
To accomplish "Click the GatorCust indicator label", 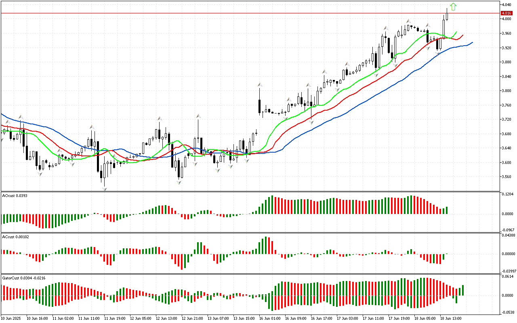I will pos(24,278).
